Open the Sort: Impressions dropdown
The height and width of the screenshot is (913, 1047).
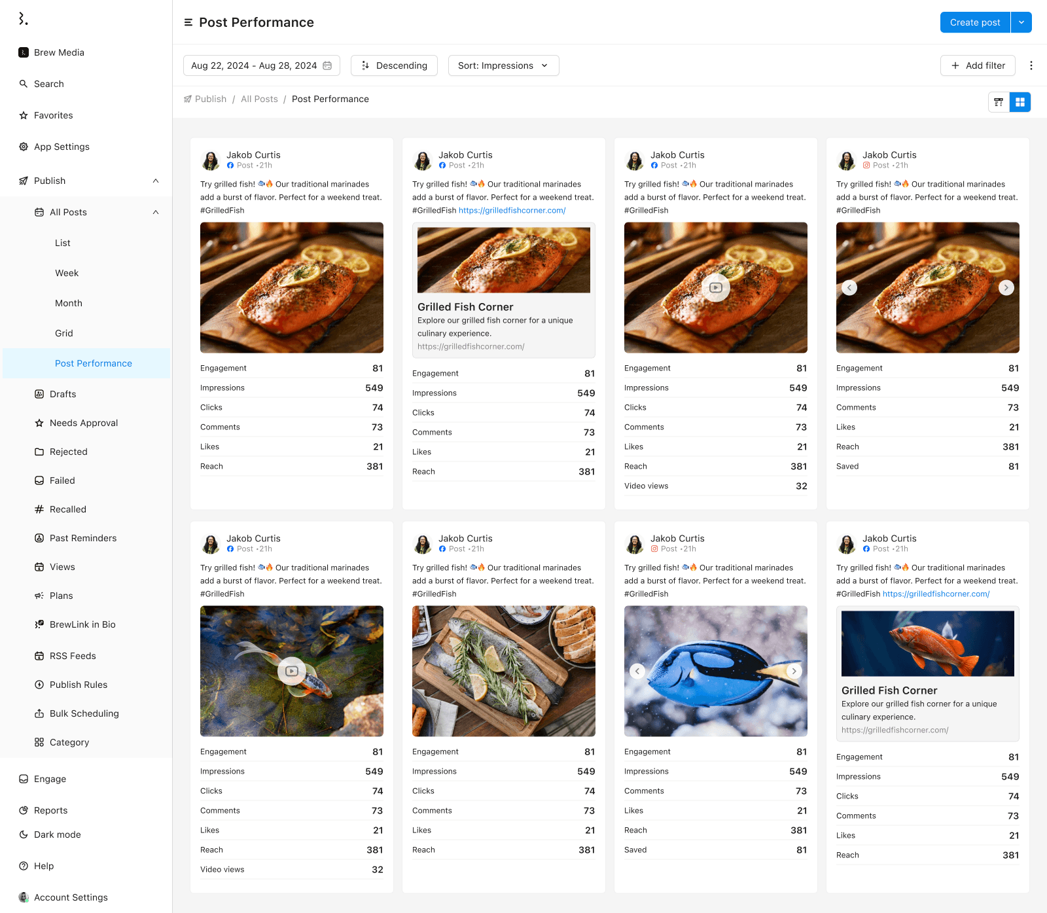point(503,65)
